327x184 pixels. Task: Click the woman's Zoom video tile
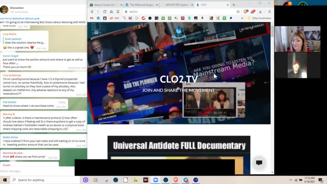(298, 39)
